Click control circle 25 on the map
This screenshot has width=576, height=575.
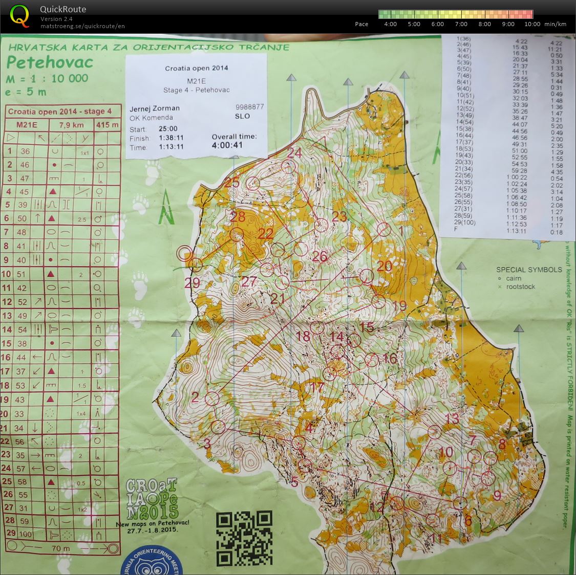[253, 184]
